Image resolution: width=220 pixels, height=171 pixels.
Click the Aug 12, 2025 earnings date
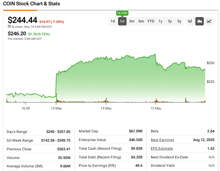[x=204, y=140]
